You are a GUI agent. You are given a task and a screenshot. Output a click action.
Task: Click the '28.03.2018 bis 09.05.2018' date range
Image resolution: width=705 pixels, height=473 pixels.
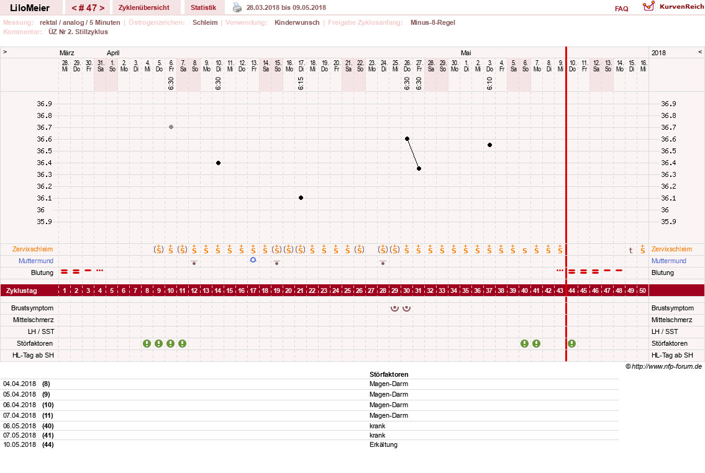(286, 7)
